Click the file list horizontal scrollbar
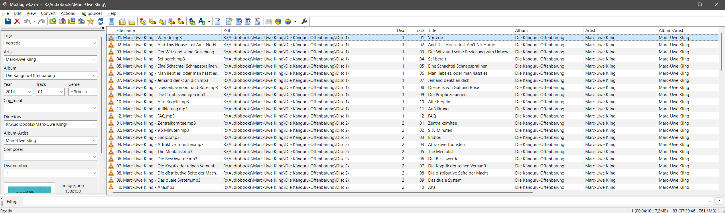725x213 pixels. [323, 192]
